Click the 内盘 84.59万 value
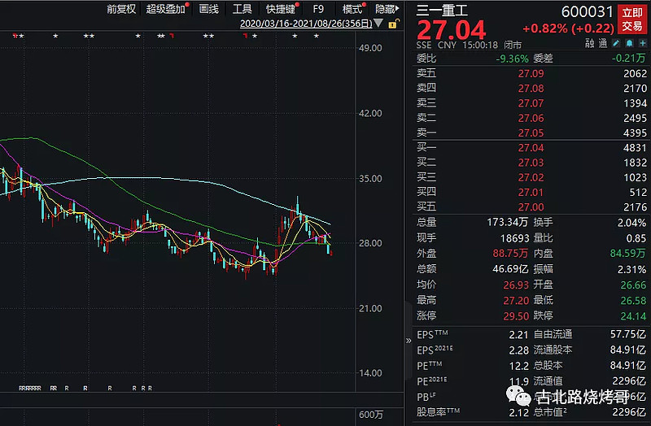The image size is (651, 426). [x=627, y=254]
